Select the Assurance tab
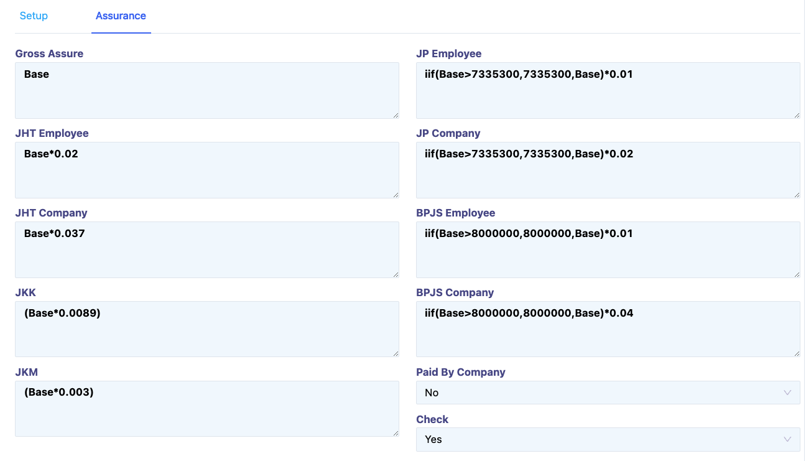The width and height of the screenshot is (806, 461). tap(121, 16)
